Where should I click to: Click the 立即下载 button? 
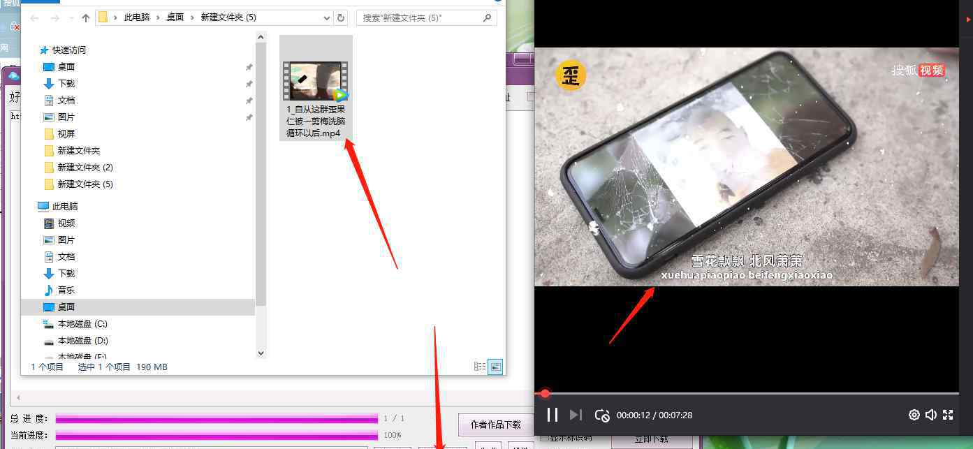652,440
